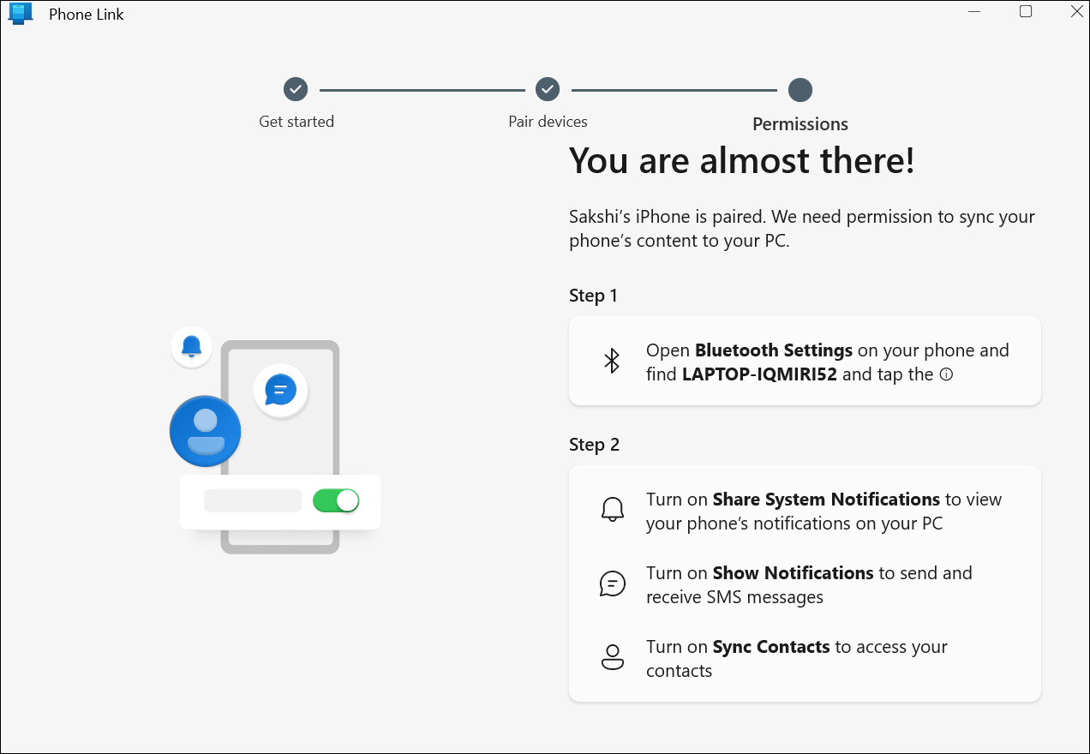Click the 'You are almost there!' heading

[742, 161]
